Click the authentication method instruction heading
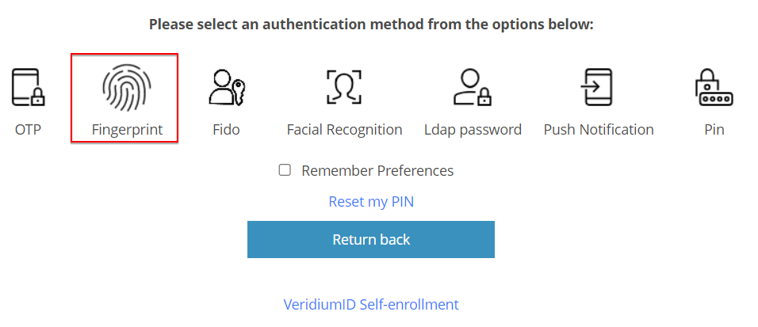Screen dimensions: 758x327 pyautogui.click(x=371, y=24)
